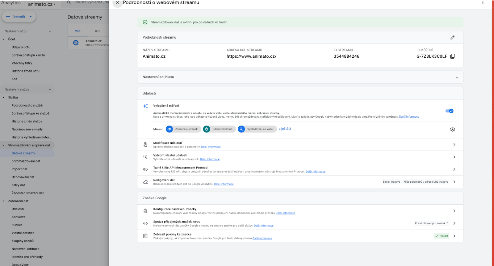The width and height of the screenshot is (494, 266).
Task: Edit stream details with pencil icon
Action: 453,37
